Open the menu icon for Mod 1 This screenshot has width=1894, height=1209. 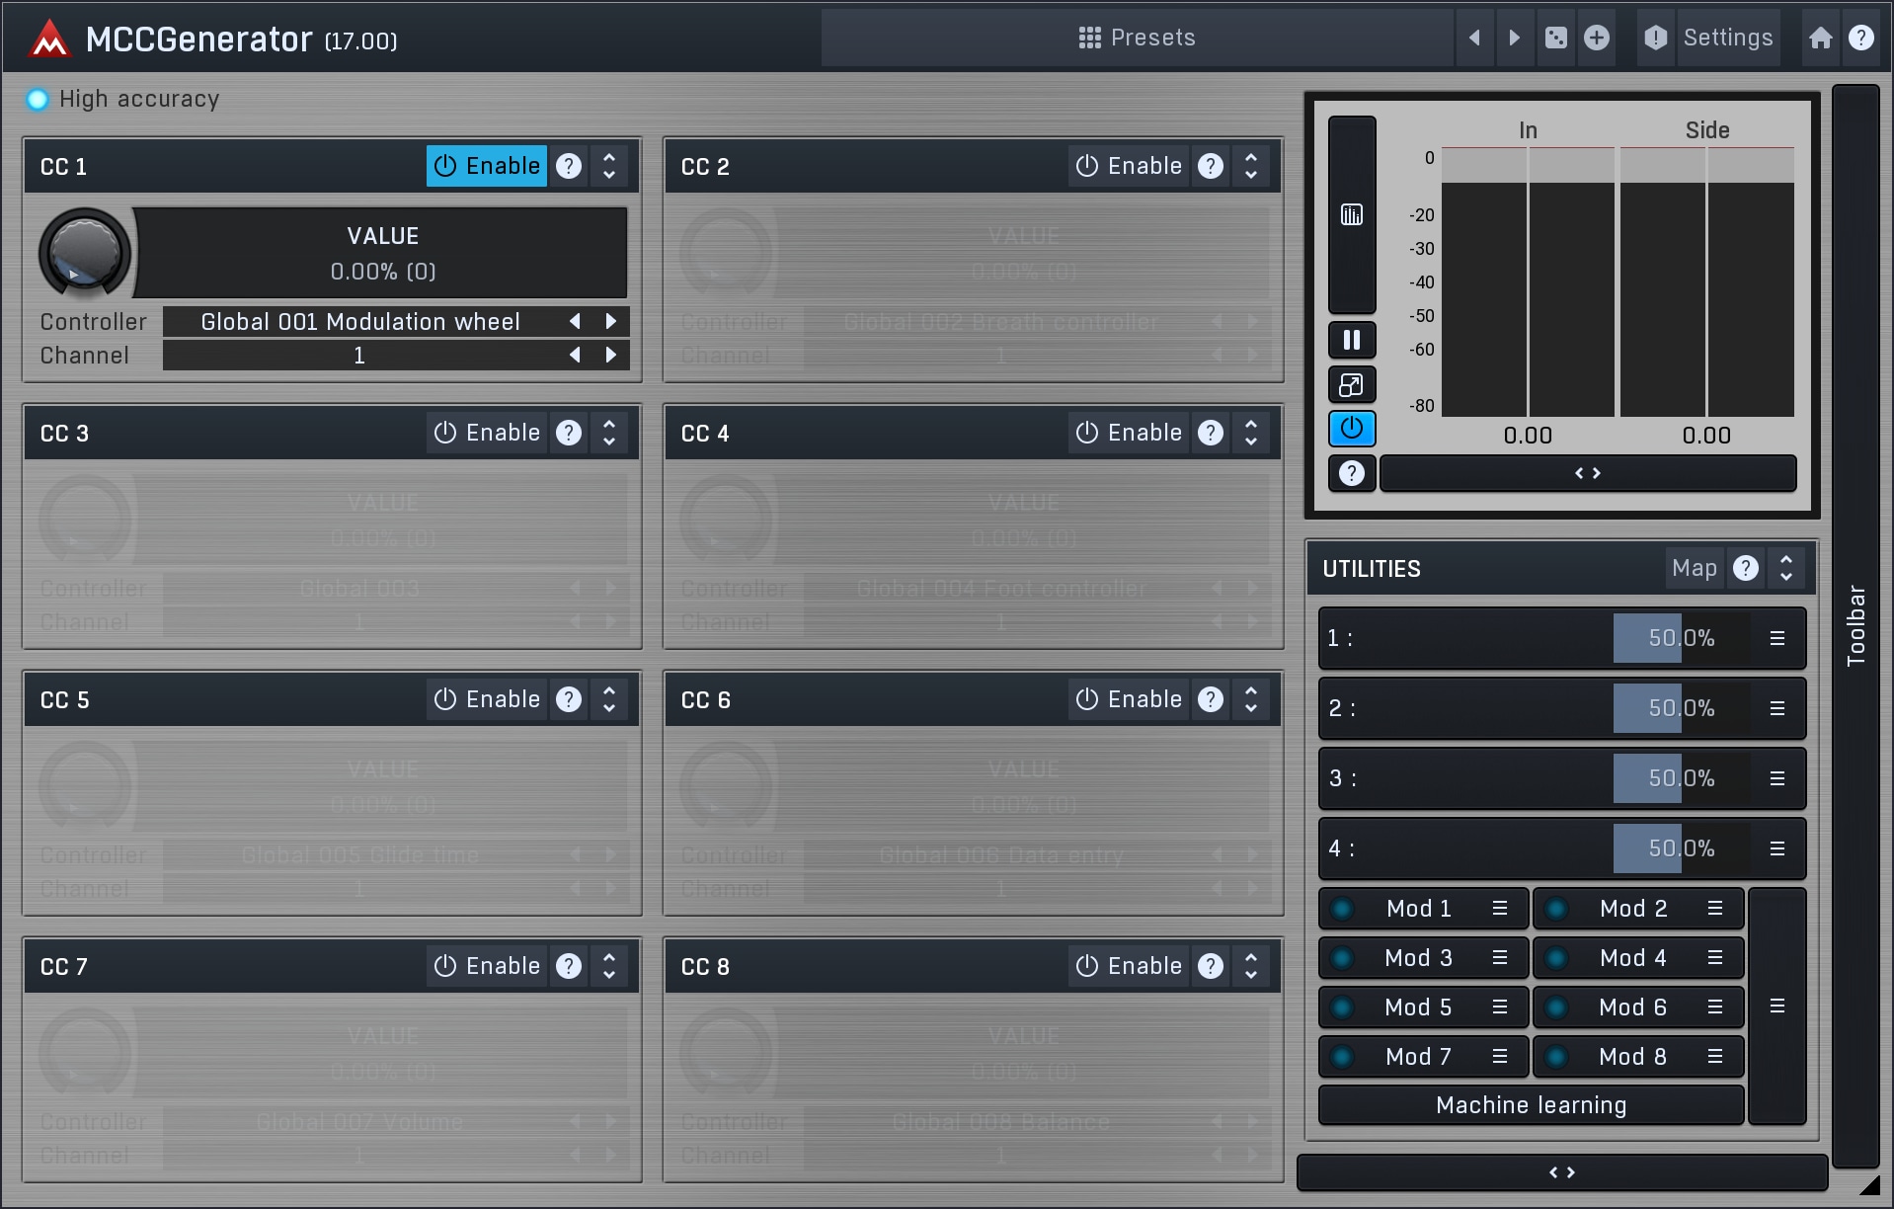click(1499, 909)
